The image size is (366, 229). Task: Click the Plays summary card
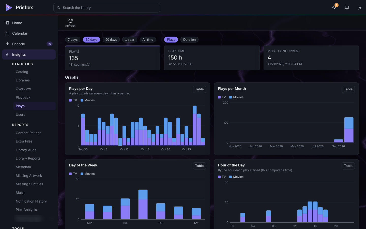tap(113, 58)
